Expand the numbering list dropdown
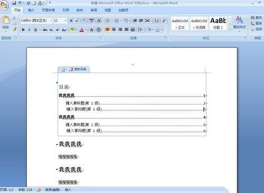This screenshot has width=264, height=193. [121, 21]
